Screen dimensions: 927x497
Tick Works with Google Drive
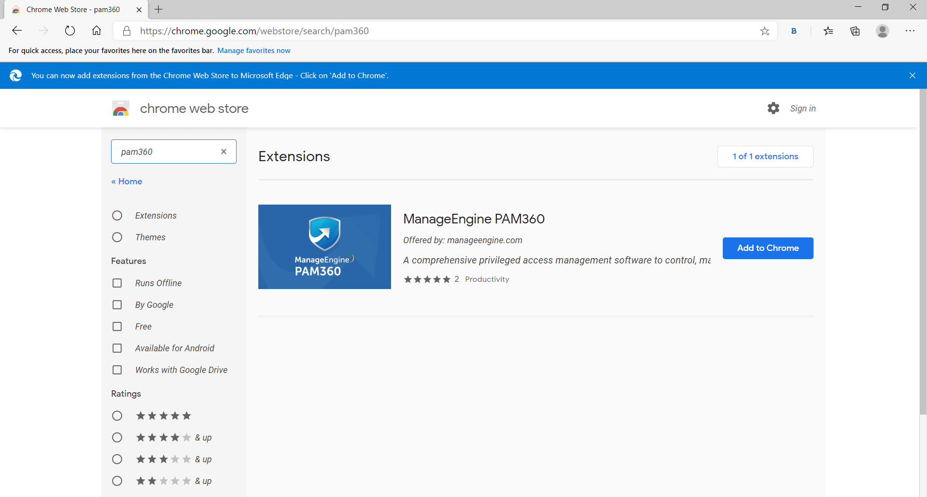click(117, 370)
